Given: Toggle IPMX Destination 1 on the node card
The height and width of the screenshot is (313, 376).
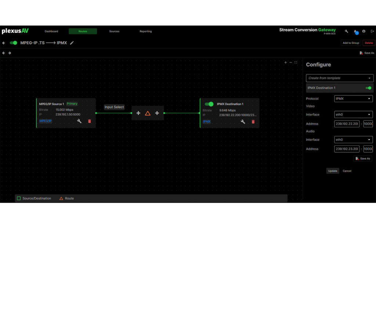Looking at the screenshot, I should click(209, 104).
